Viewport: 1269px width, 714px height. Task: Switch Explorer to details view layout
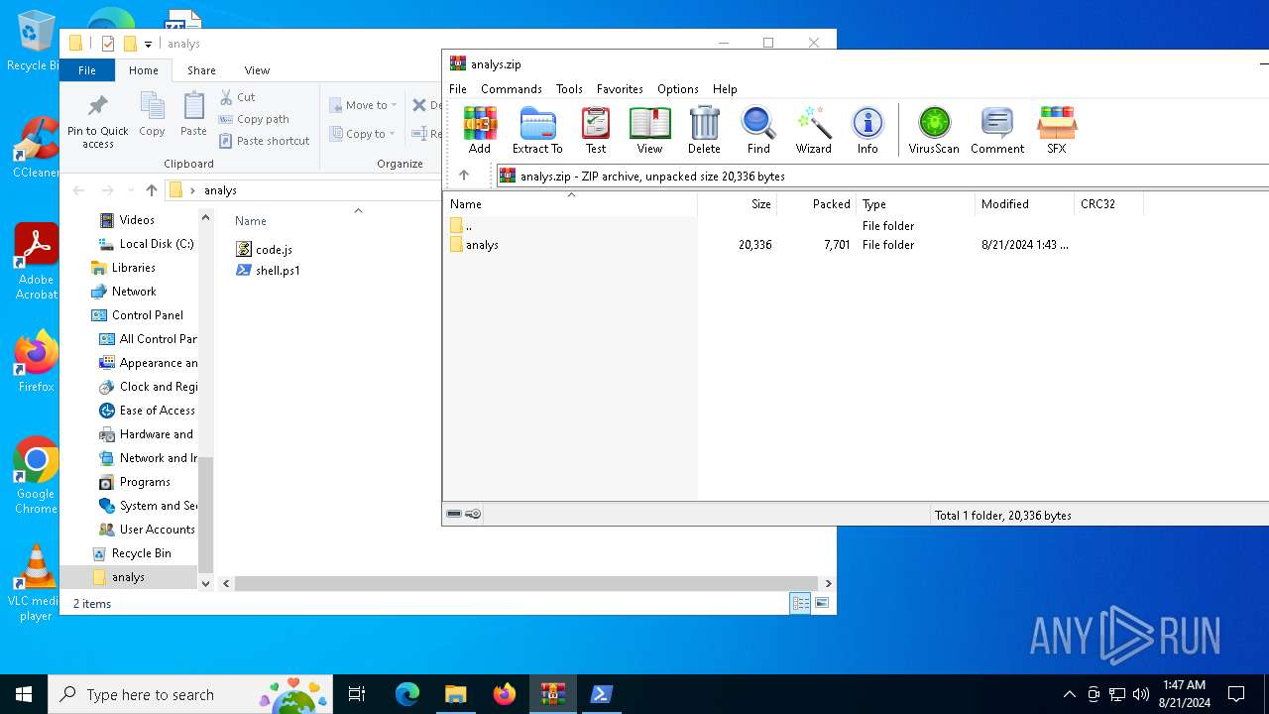point(800,603)
